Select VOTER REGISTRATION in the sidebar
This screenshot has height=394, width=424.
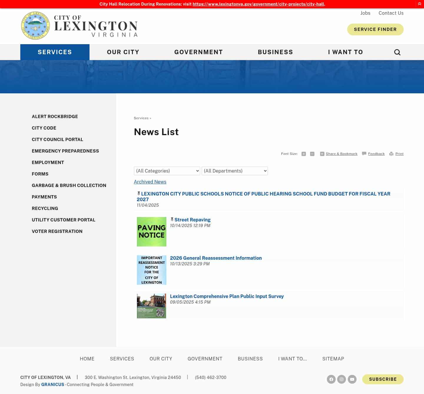pyautogui.click(x=57, y=231)
